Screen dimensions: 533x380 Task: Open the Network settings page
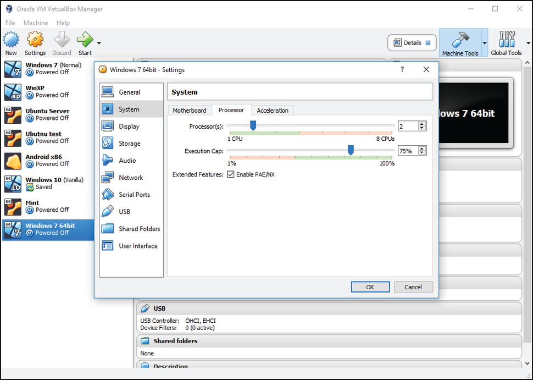pos(130,177)
